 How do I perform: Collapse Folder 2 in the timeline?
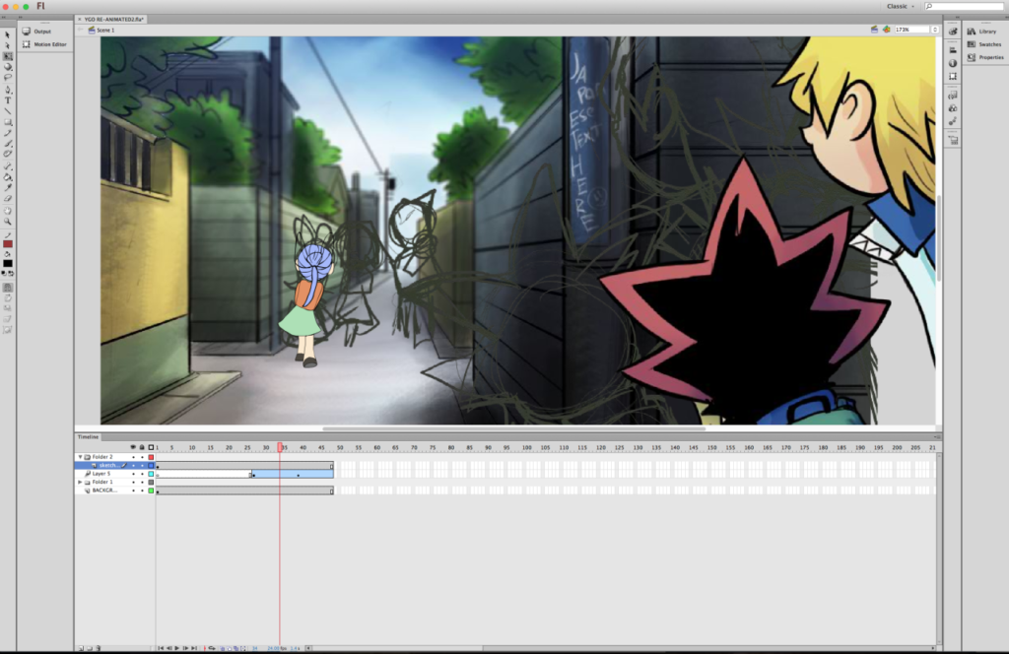[x=81, y=457]
